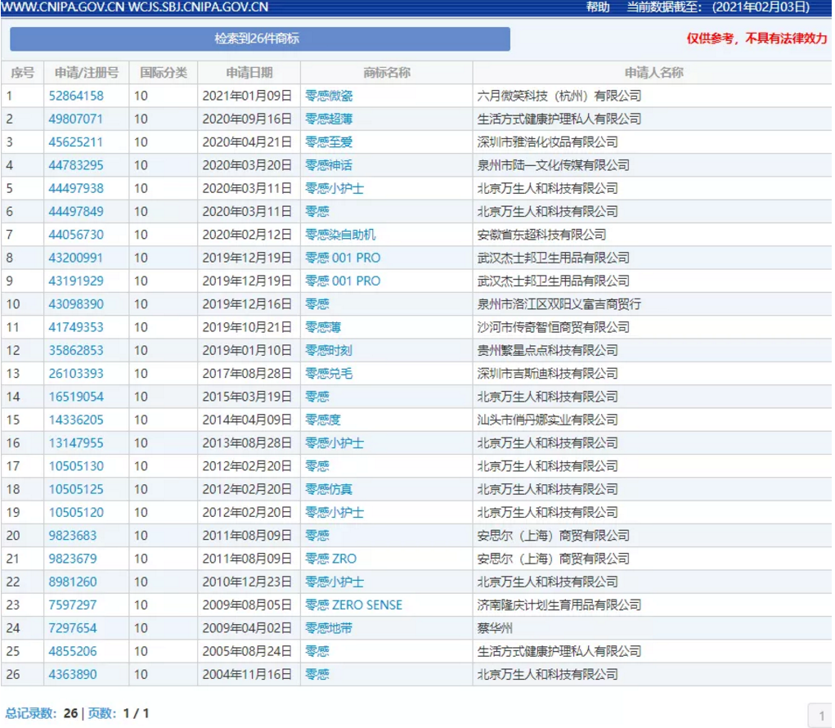
Task: Open registration number 41749353
Action: (76, 327)
